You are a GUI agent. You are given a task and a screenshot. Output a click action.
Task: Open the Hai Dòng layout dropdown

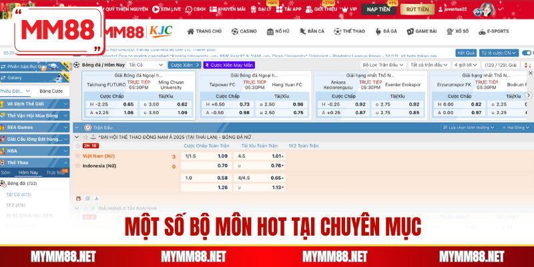(x=515, y=127)
